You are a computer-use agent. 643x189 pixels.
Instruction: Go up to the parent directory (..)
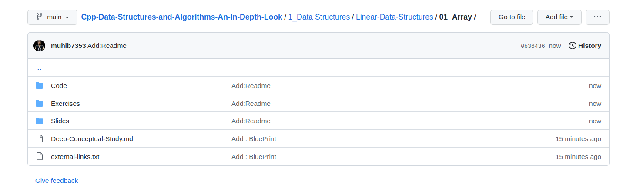40,68
